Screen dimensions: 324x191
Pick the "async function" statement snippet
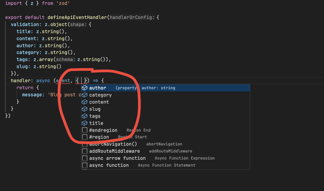pyautogui.click(x=109, y=165)
